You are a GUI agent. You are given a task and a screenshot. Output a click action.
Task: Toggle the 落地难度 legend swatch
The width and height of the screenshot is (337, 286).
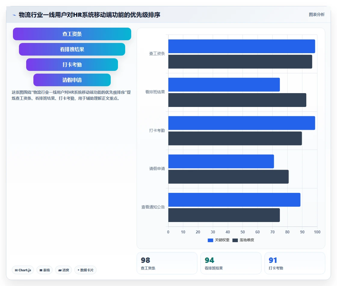click(x=235, y=240)
